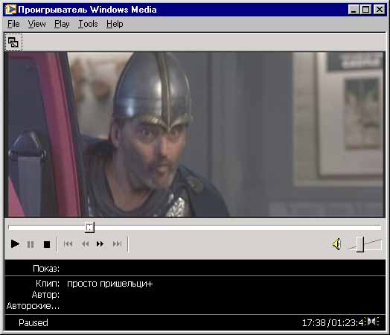This screenshot has height=335, width=390.
Task: Click the skip to previous track icon
Action: click(x=68, y=244)
